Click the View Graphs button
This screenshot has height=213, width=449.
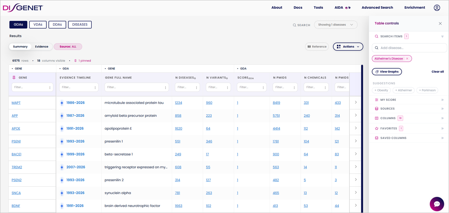[x=387, y=72]
